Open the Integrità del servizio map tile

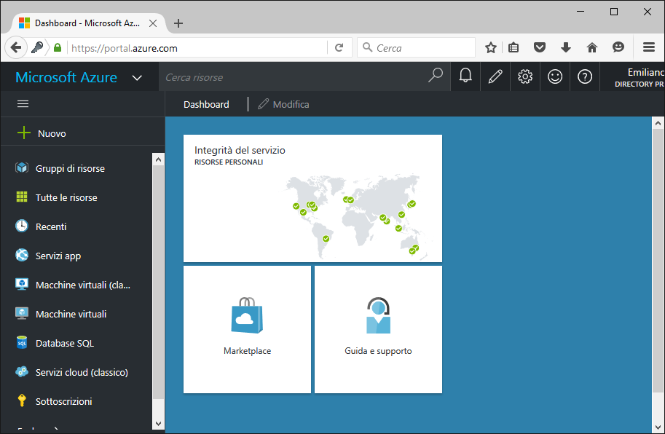tap(312, 198)
